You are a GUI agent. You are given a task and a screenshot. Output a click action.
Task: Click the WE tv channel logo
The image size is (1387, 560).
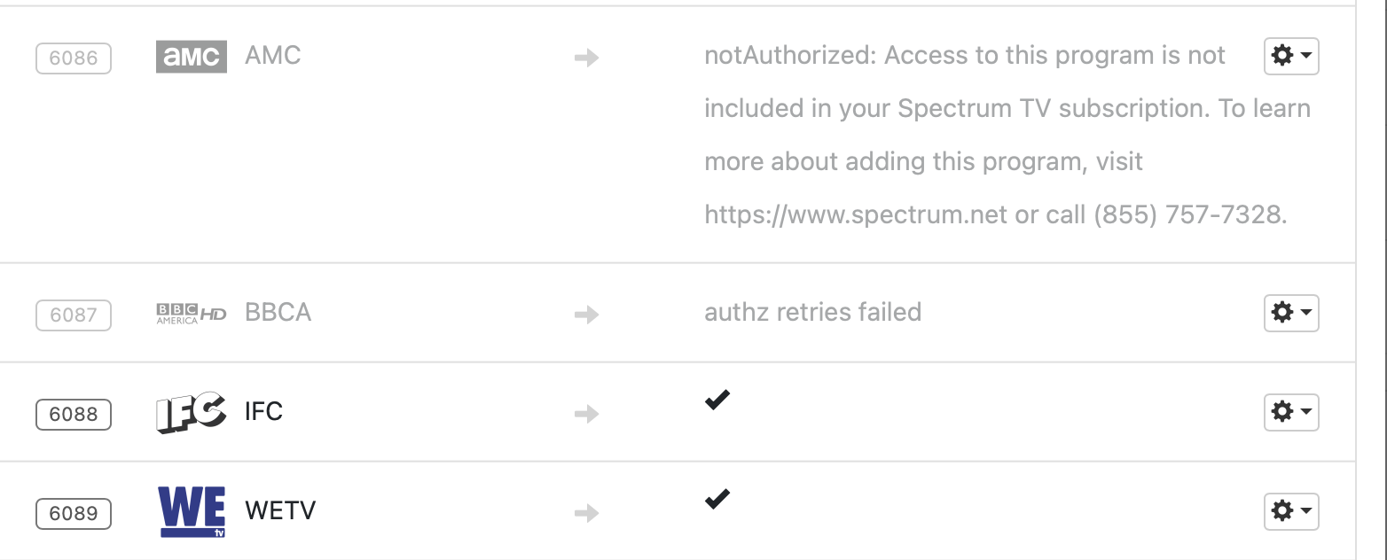pyautogui.click(x=192, y=511)
